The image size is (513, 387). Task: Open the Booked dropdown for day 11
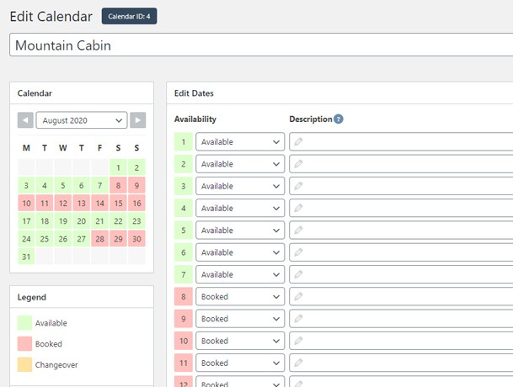[x=240, y=363]
